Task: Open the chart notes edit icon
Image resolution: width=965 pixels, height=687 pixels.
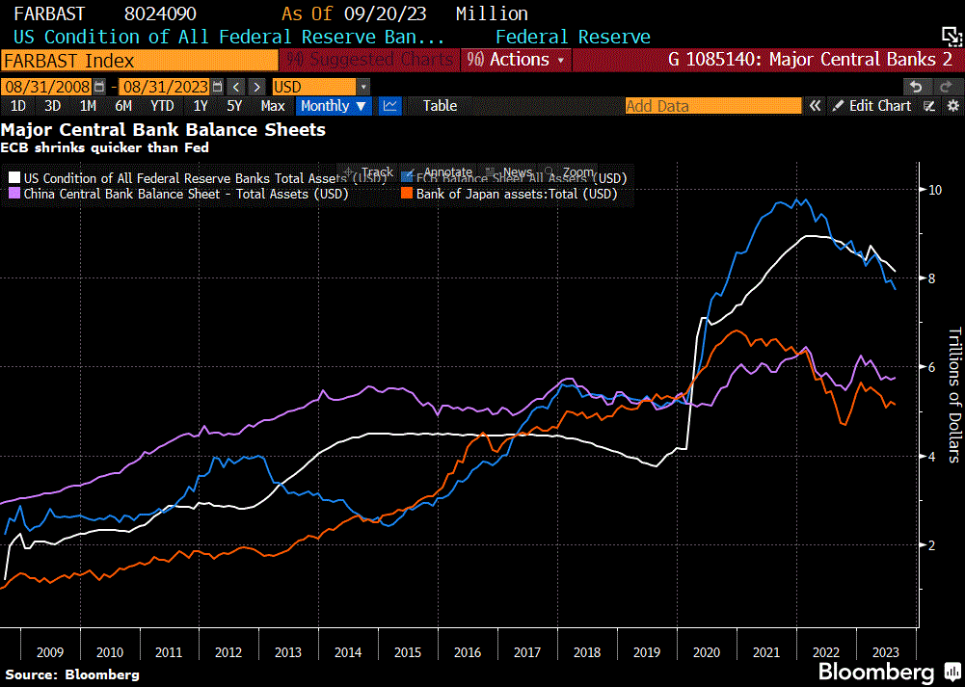Action: (930, 106)
